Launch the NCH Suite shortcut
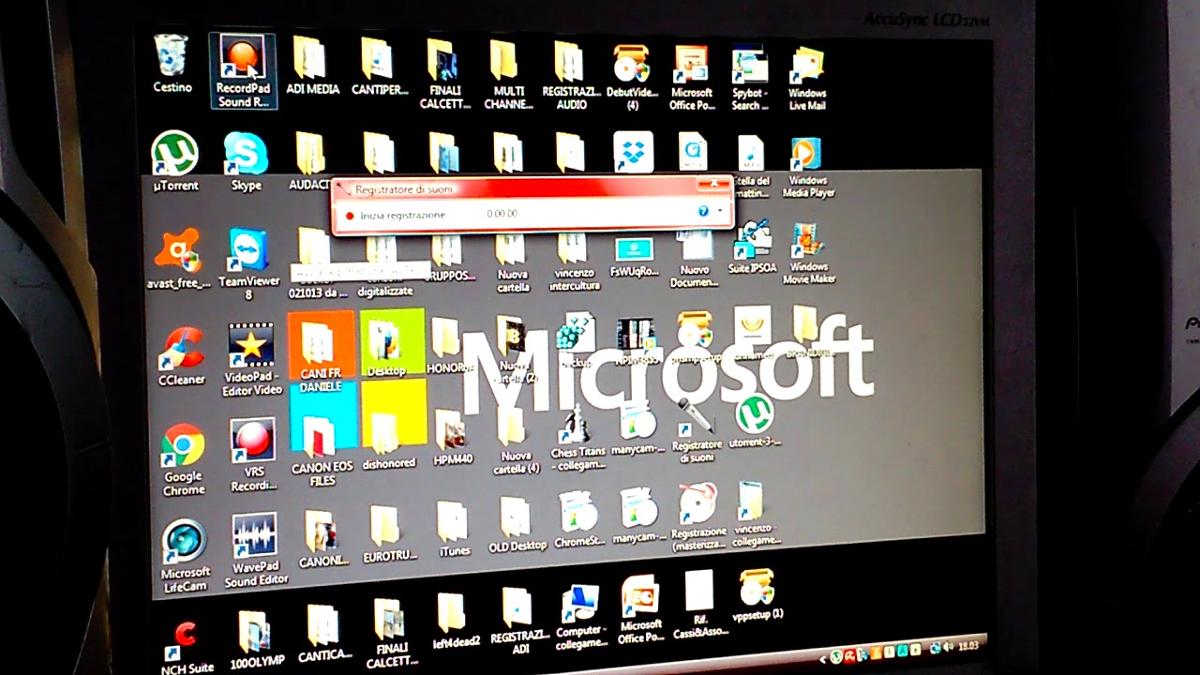1200x675 pixels. pyautogui.click(x=187, y=646)
